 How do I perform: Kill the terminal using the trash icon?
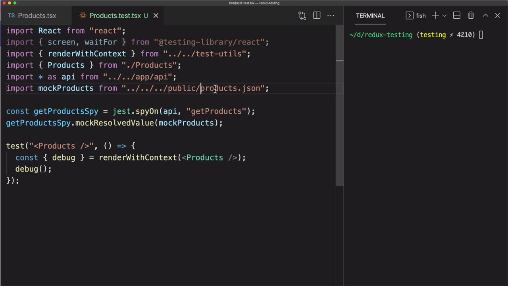(x=471, y=15)
